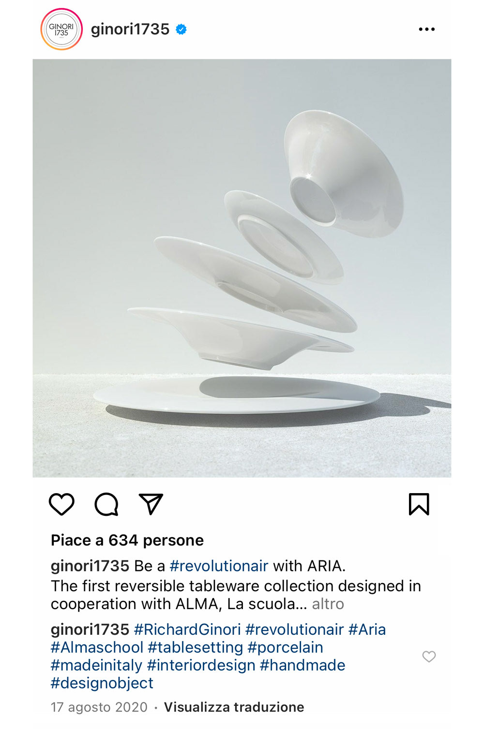Open the #Aria hashtag
Image resolution: width=484 pixels, height=729 pixels.
point(367,629)
